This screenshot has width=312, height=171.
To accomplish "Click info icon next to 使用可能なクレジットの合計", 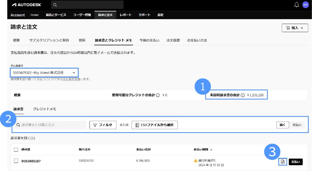I will pyautogui.click(x=158, y=95).
